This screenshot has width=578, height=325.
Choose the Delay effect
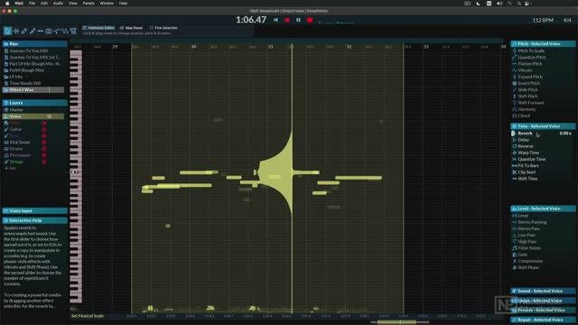524,140
